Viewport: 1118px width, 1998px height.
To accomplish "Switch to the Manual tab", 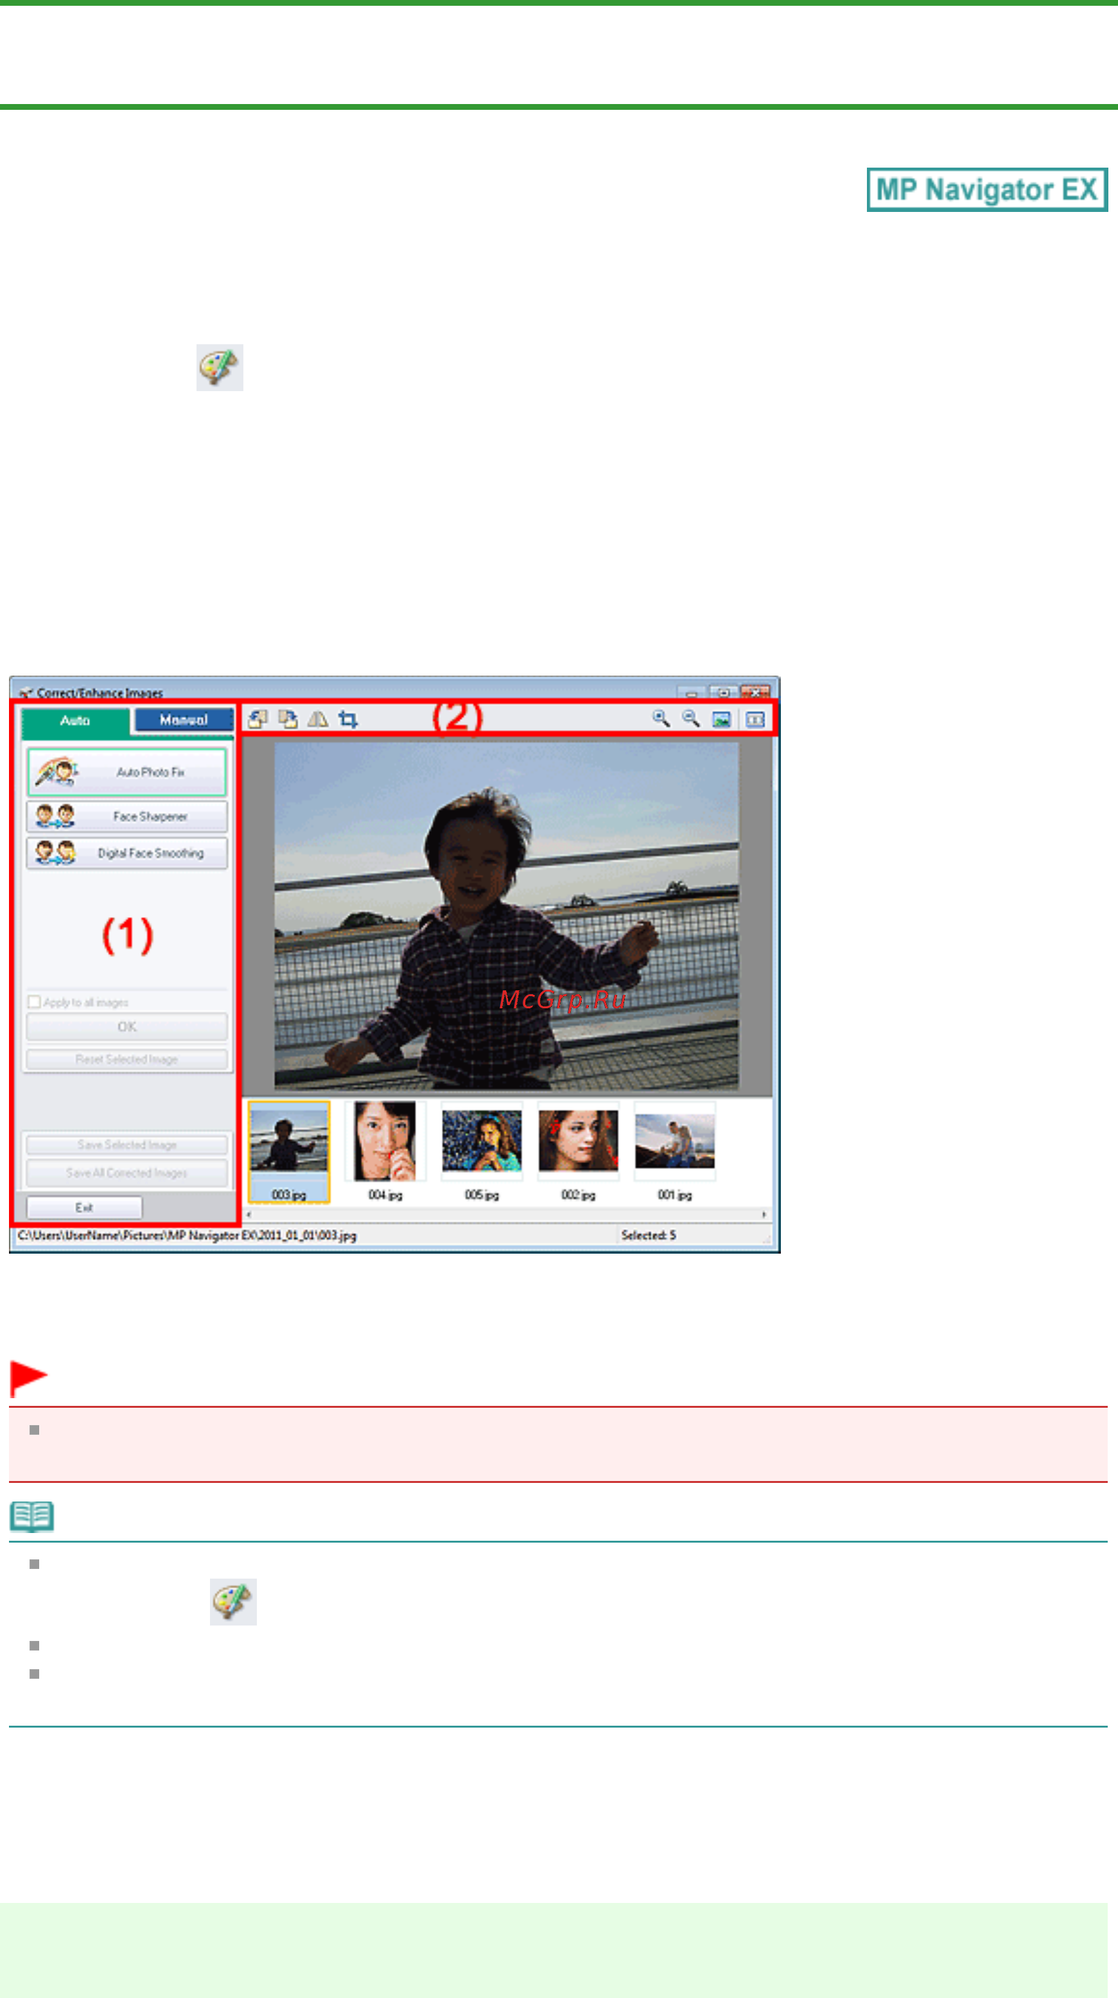I will point(184,720).
